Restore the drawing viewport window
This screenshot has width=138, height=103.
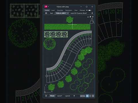tap(90, 17)
